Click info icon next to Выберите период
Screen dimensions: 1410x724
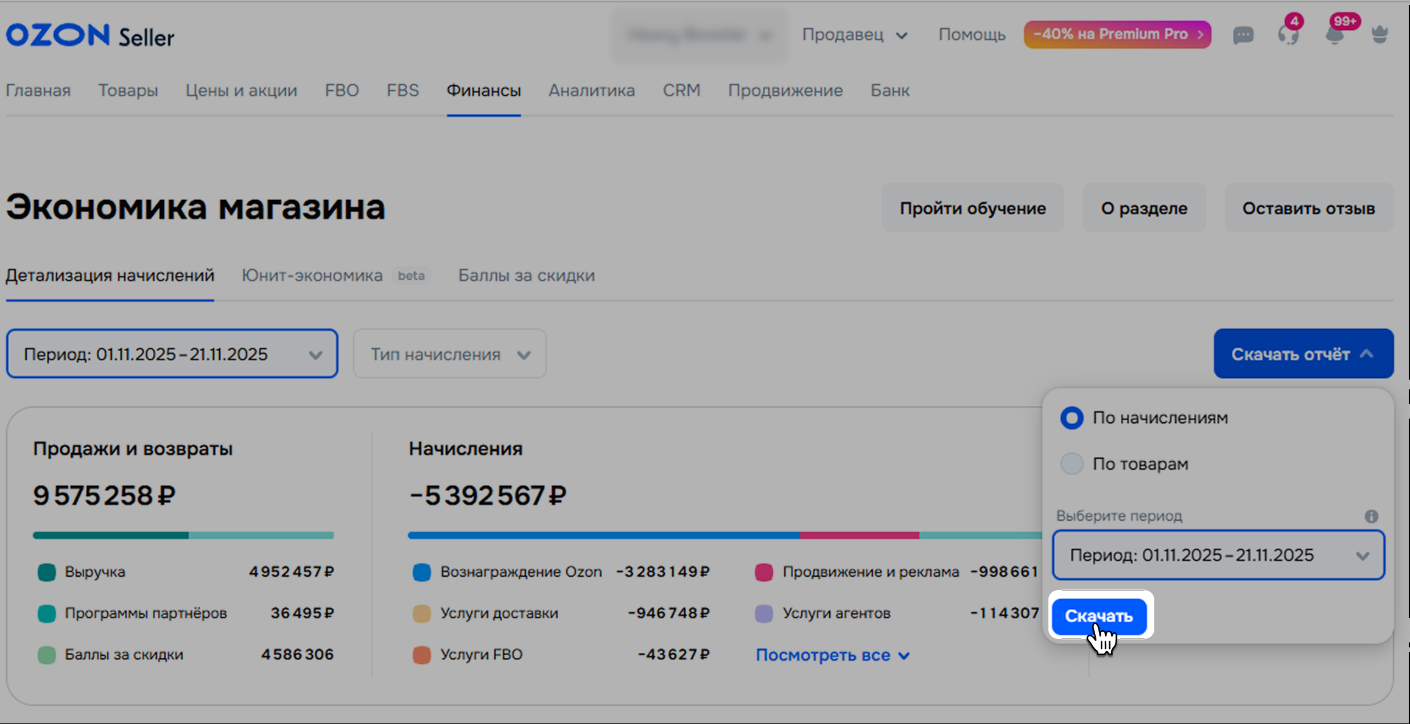pyautogui.click(x=1371, y=516)
